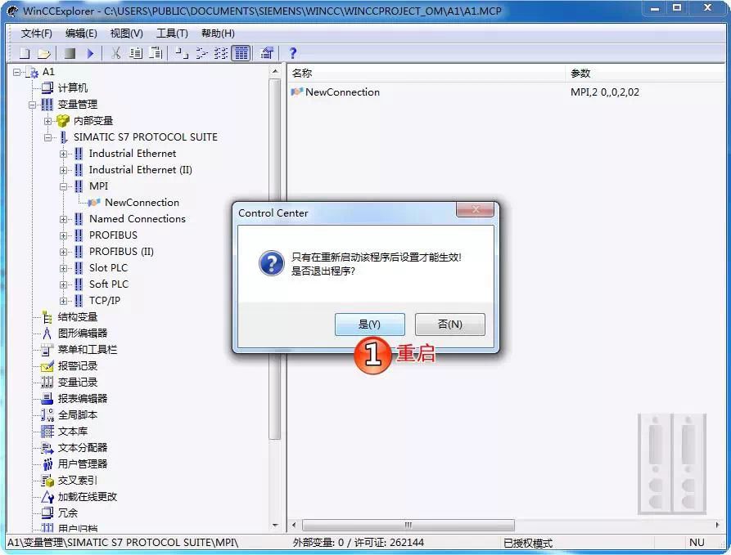The width and height of the screenshot is (731, 555).
Task: Click the blue question mark Help icon
Action: coord(293,54)
